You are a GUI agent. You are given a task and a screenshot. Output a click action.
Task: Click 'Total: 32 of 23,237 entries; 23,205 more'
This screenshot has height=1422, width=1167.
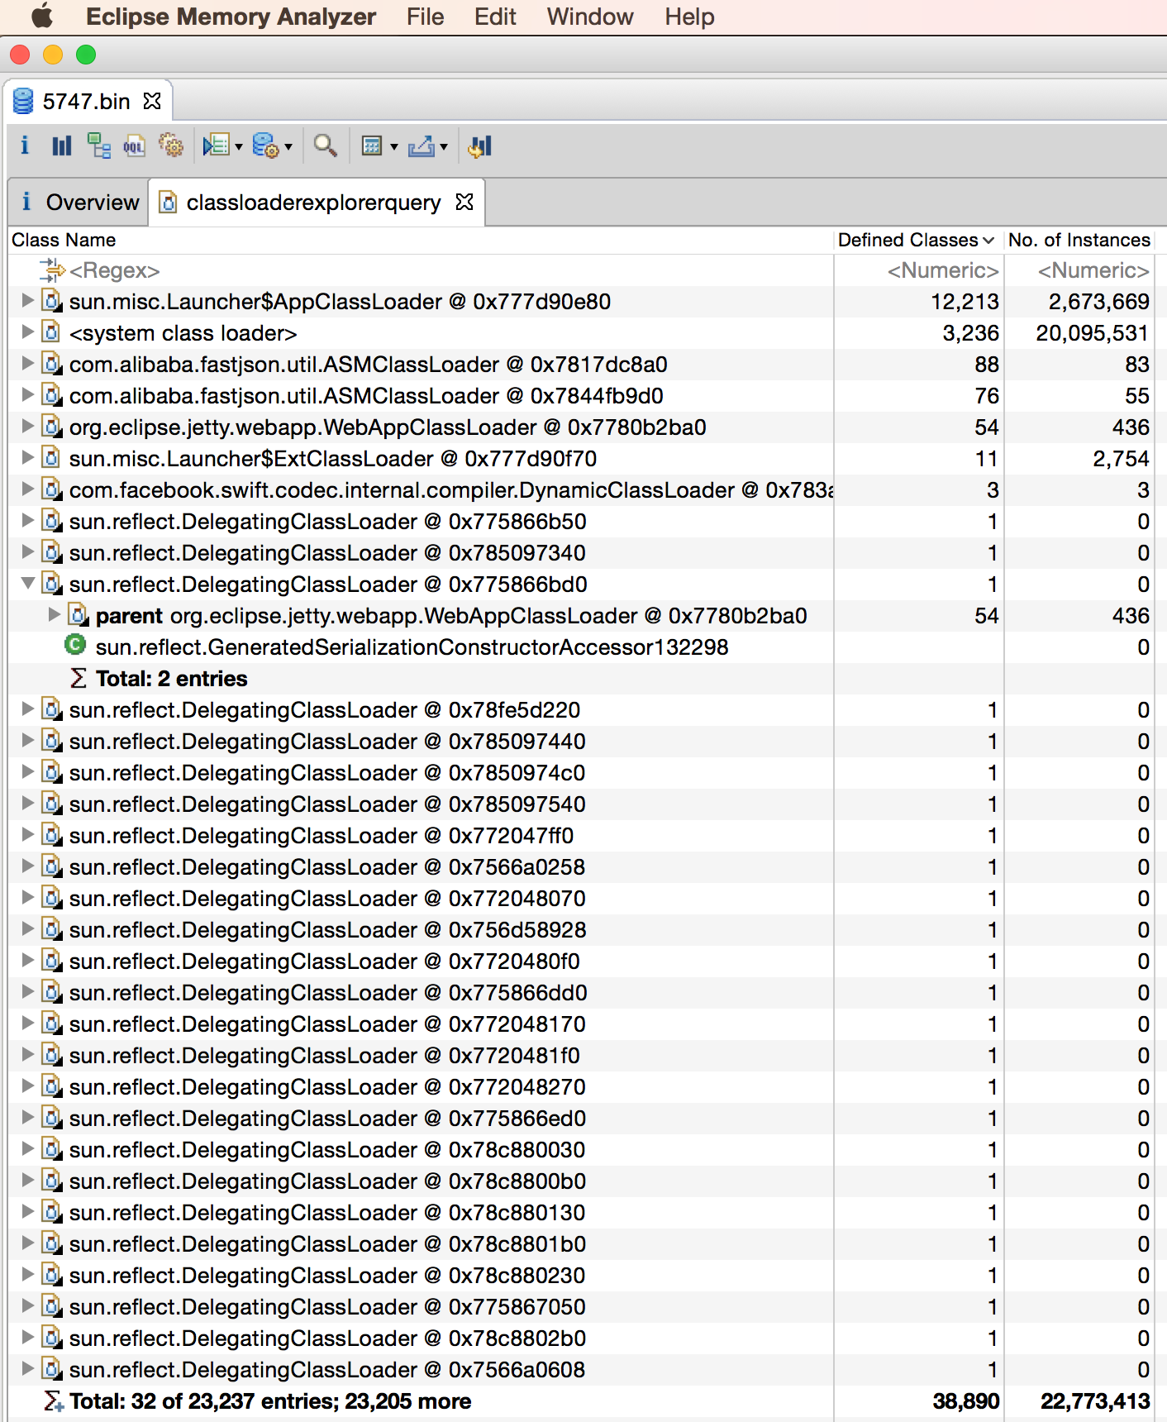point(270,1401)
